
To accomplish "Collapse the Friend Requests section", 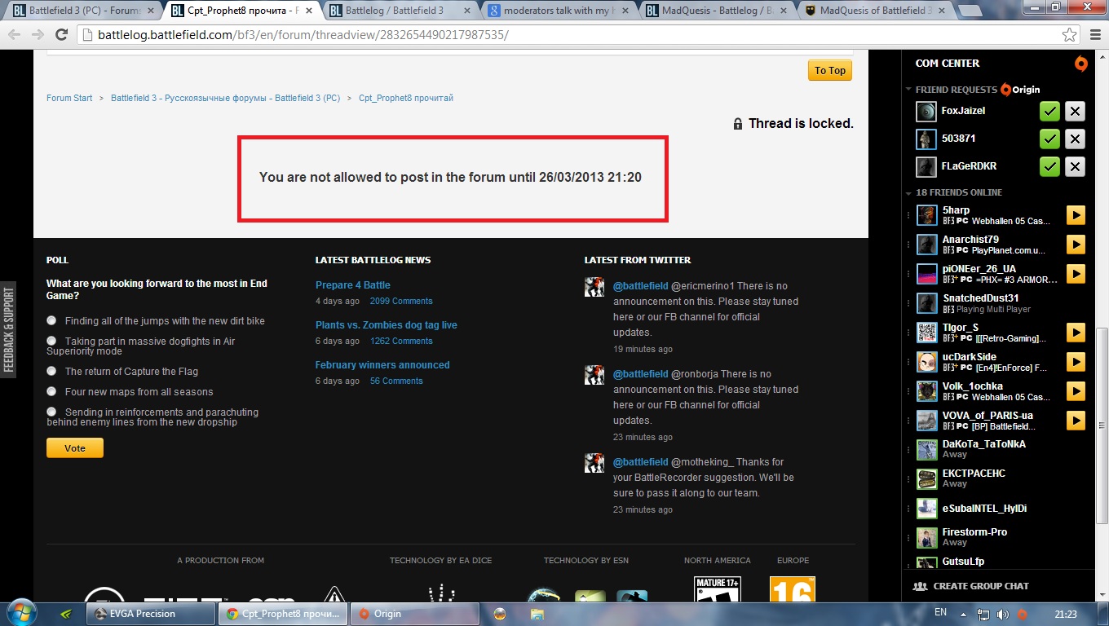I will (908, 90).
